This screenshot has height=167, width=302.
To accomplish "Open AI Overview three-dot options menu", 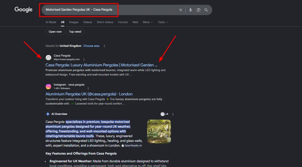I will 173,114.
